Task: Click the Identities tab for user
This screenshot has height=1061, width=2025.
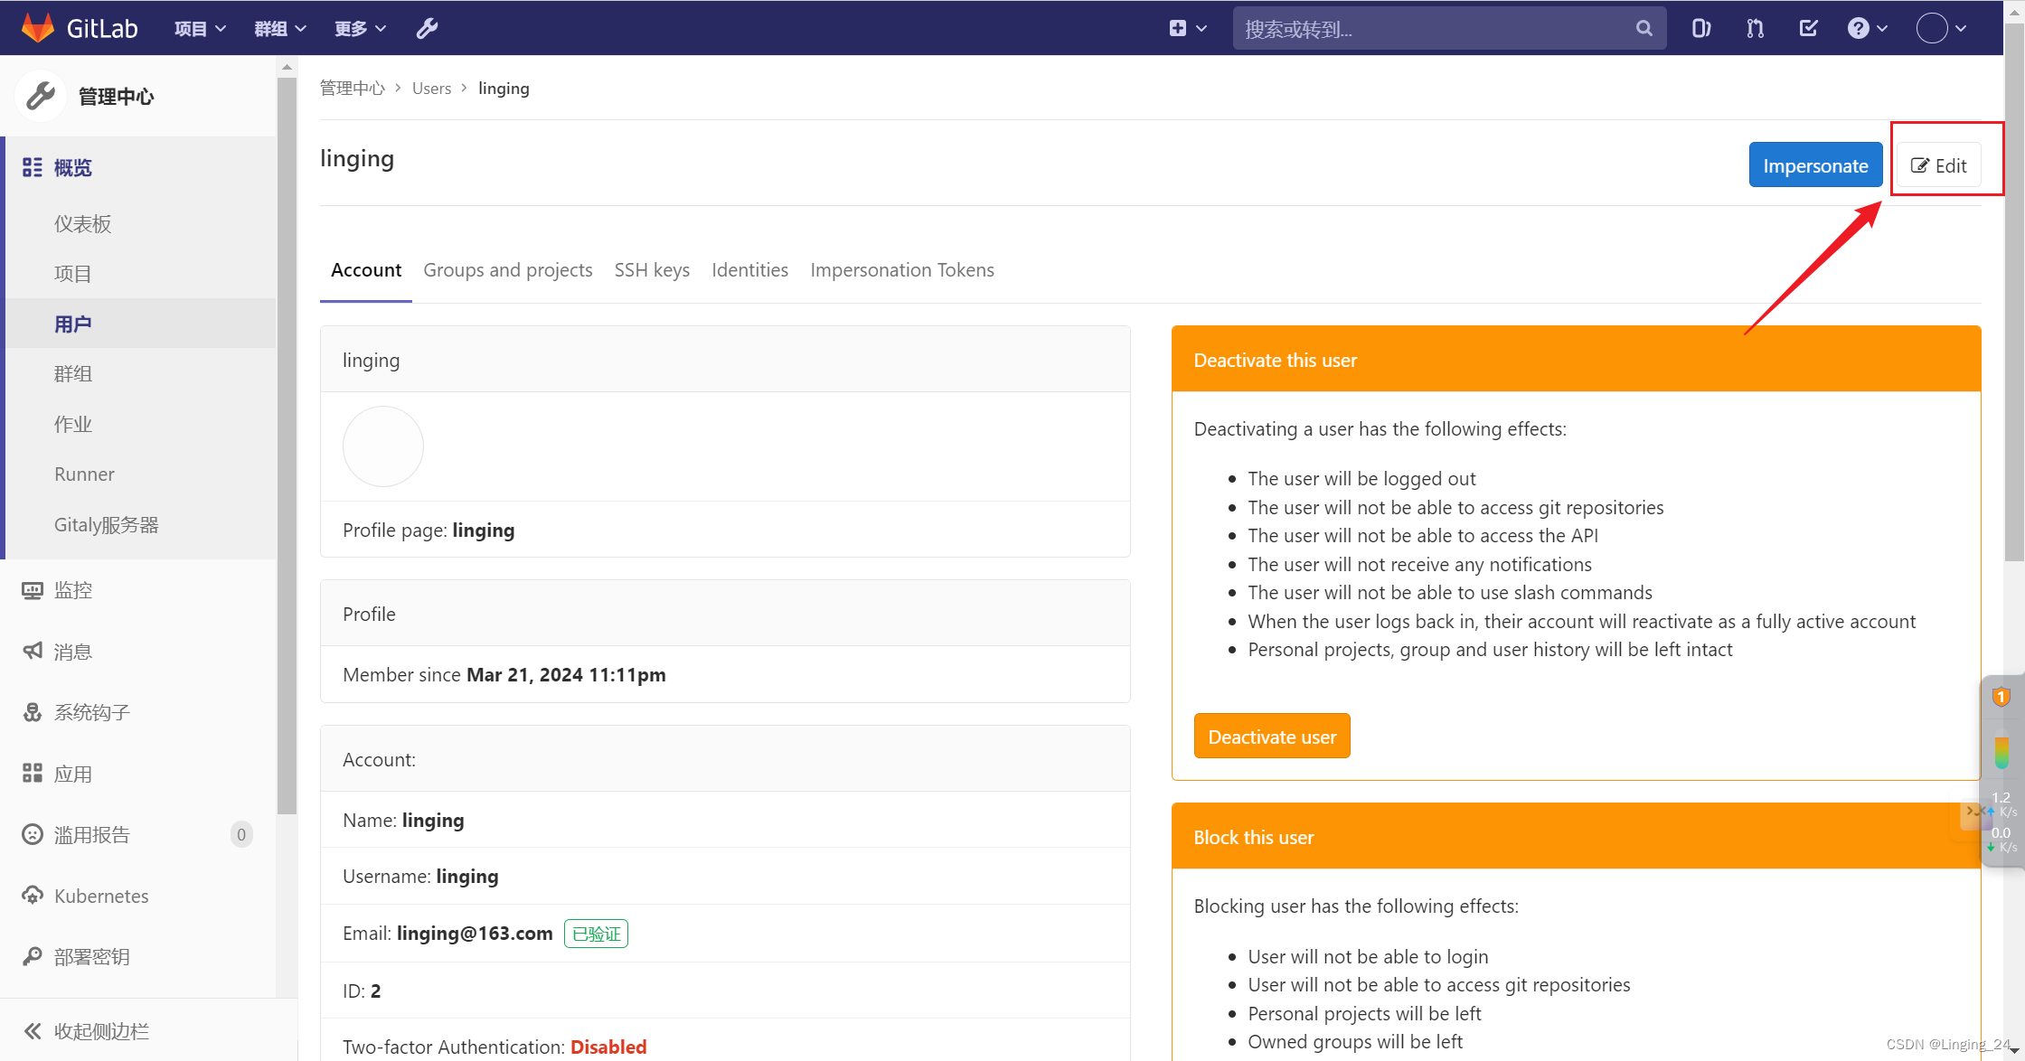Action: coord(749,269)
